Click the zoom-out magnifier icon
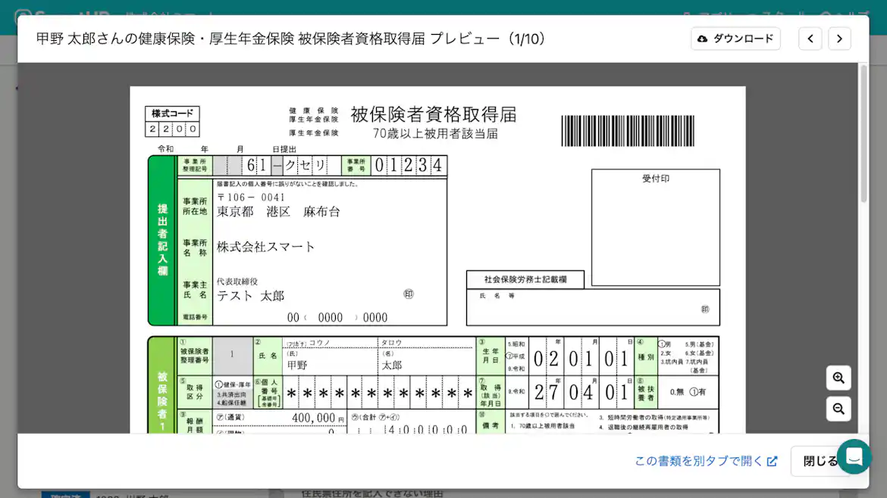The width and height of the screenshot is (887, 498). coord(838,409)
